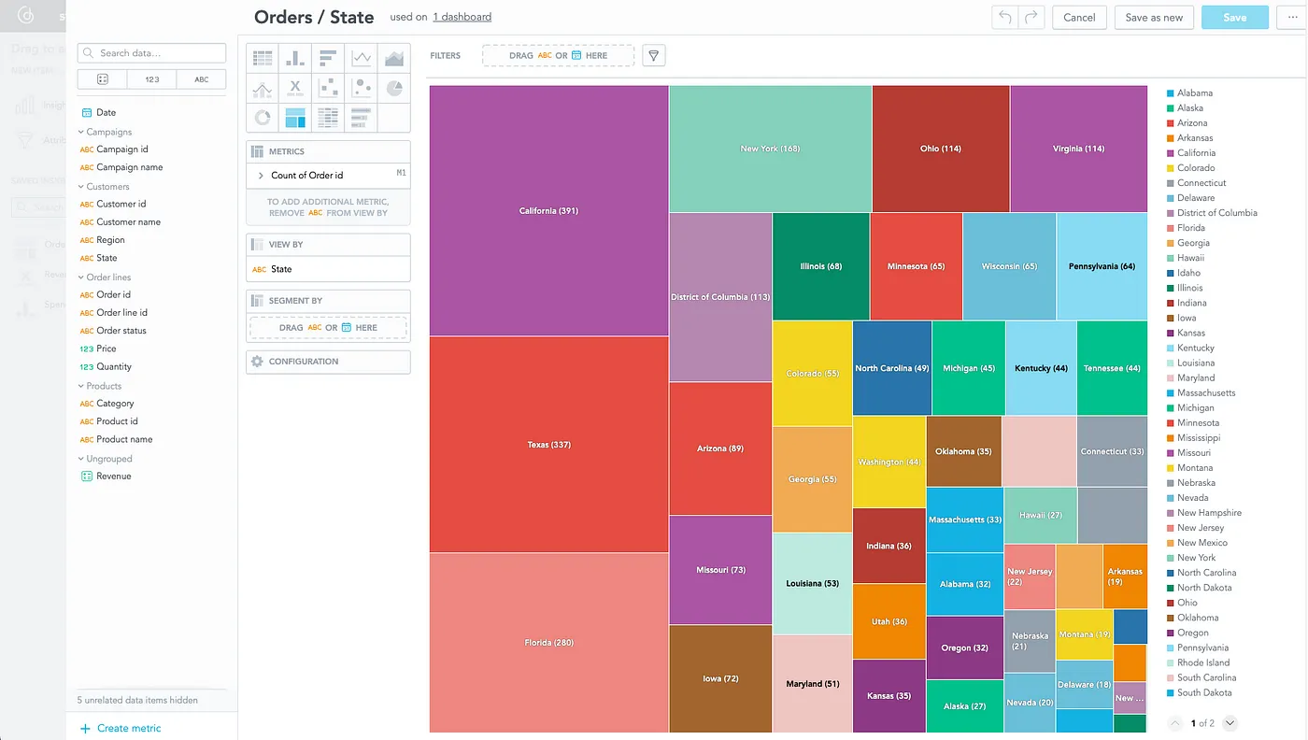1308x740 pixels.
Task: Select the table visualization icon
Action: pyautogui.click(x=263, y=58)
